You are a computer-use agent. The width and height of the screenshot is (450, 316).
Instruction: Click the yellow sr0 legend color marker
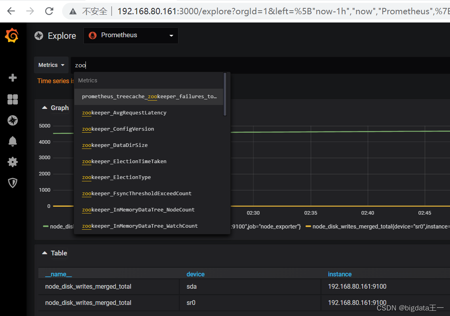(308, 227)
